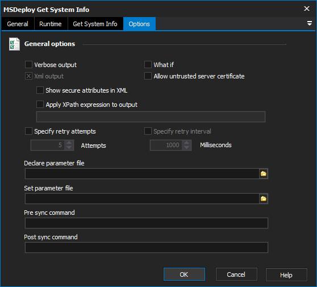Focus the Post sync command field
This screenshot has width=317, height=287.
tap(147, 247)
